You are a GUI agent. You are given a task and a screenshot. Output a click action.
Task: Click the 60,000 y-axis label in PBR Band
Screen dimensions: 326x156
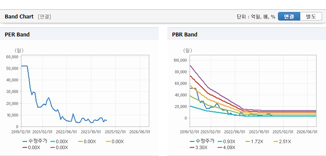click(x=181, y=83)
